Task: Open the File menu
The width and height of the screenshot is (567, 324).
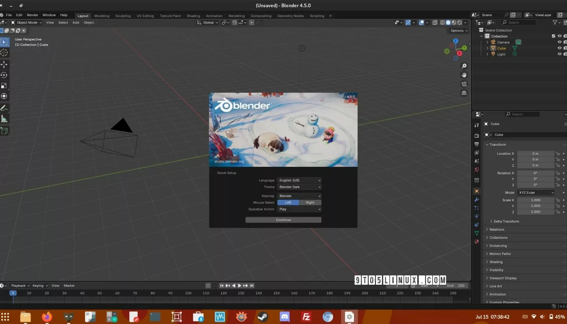Action: pyautogui.click(x=9, y=15)
